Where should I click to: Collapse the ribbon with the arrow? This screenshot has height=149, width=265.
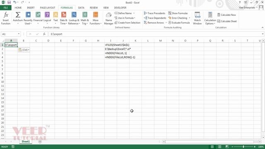coord(263,28)
